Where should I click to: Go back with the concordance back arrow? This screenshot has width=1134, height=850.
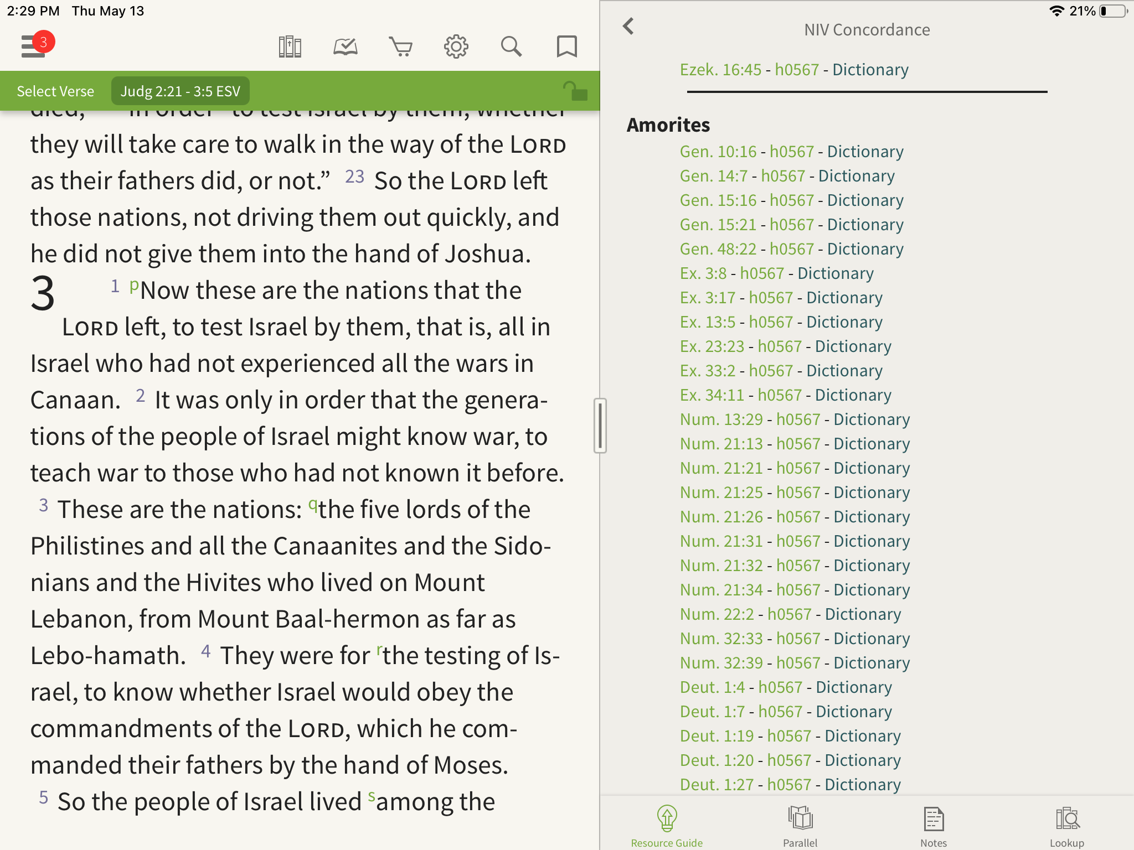pos(628,26)
